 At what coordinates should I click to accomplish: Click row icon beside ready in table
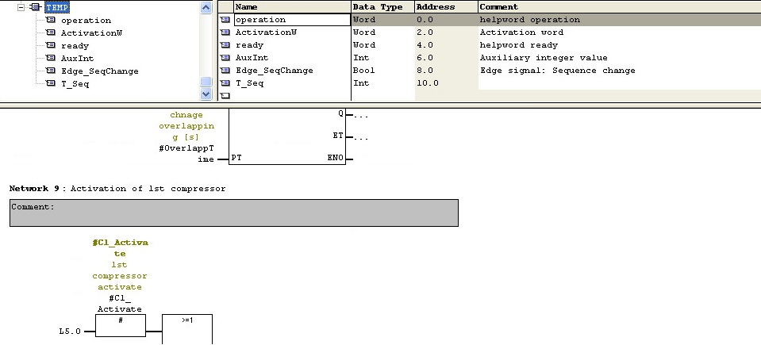click(x=225, y=45)
